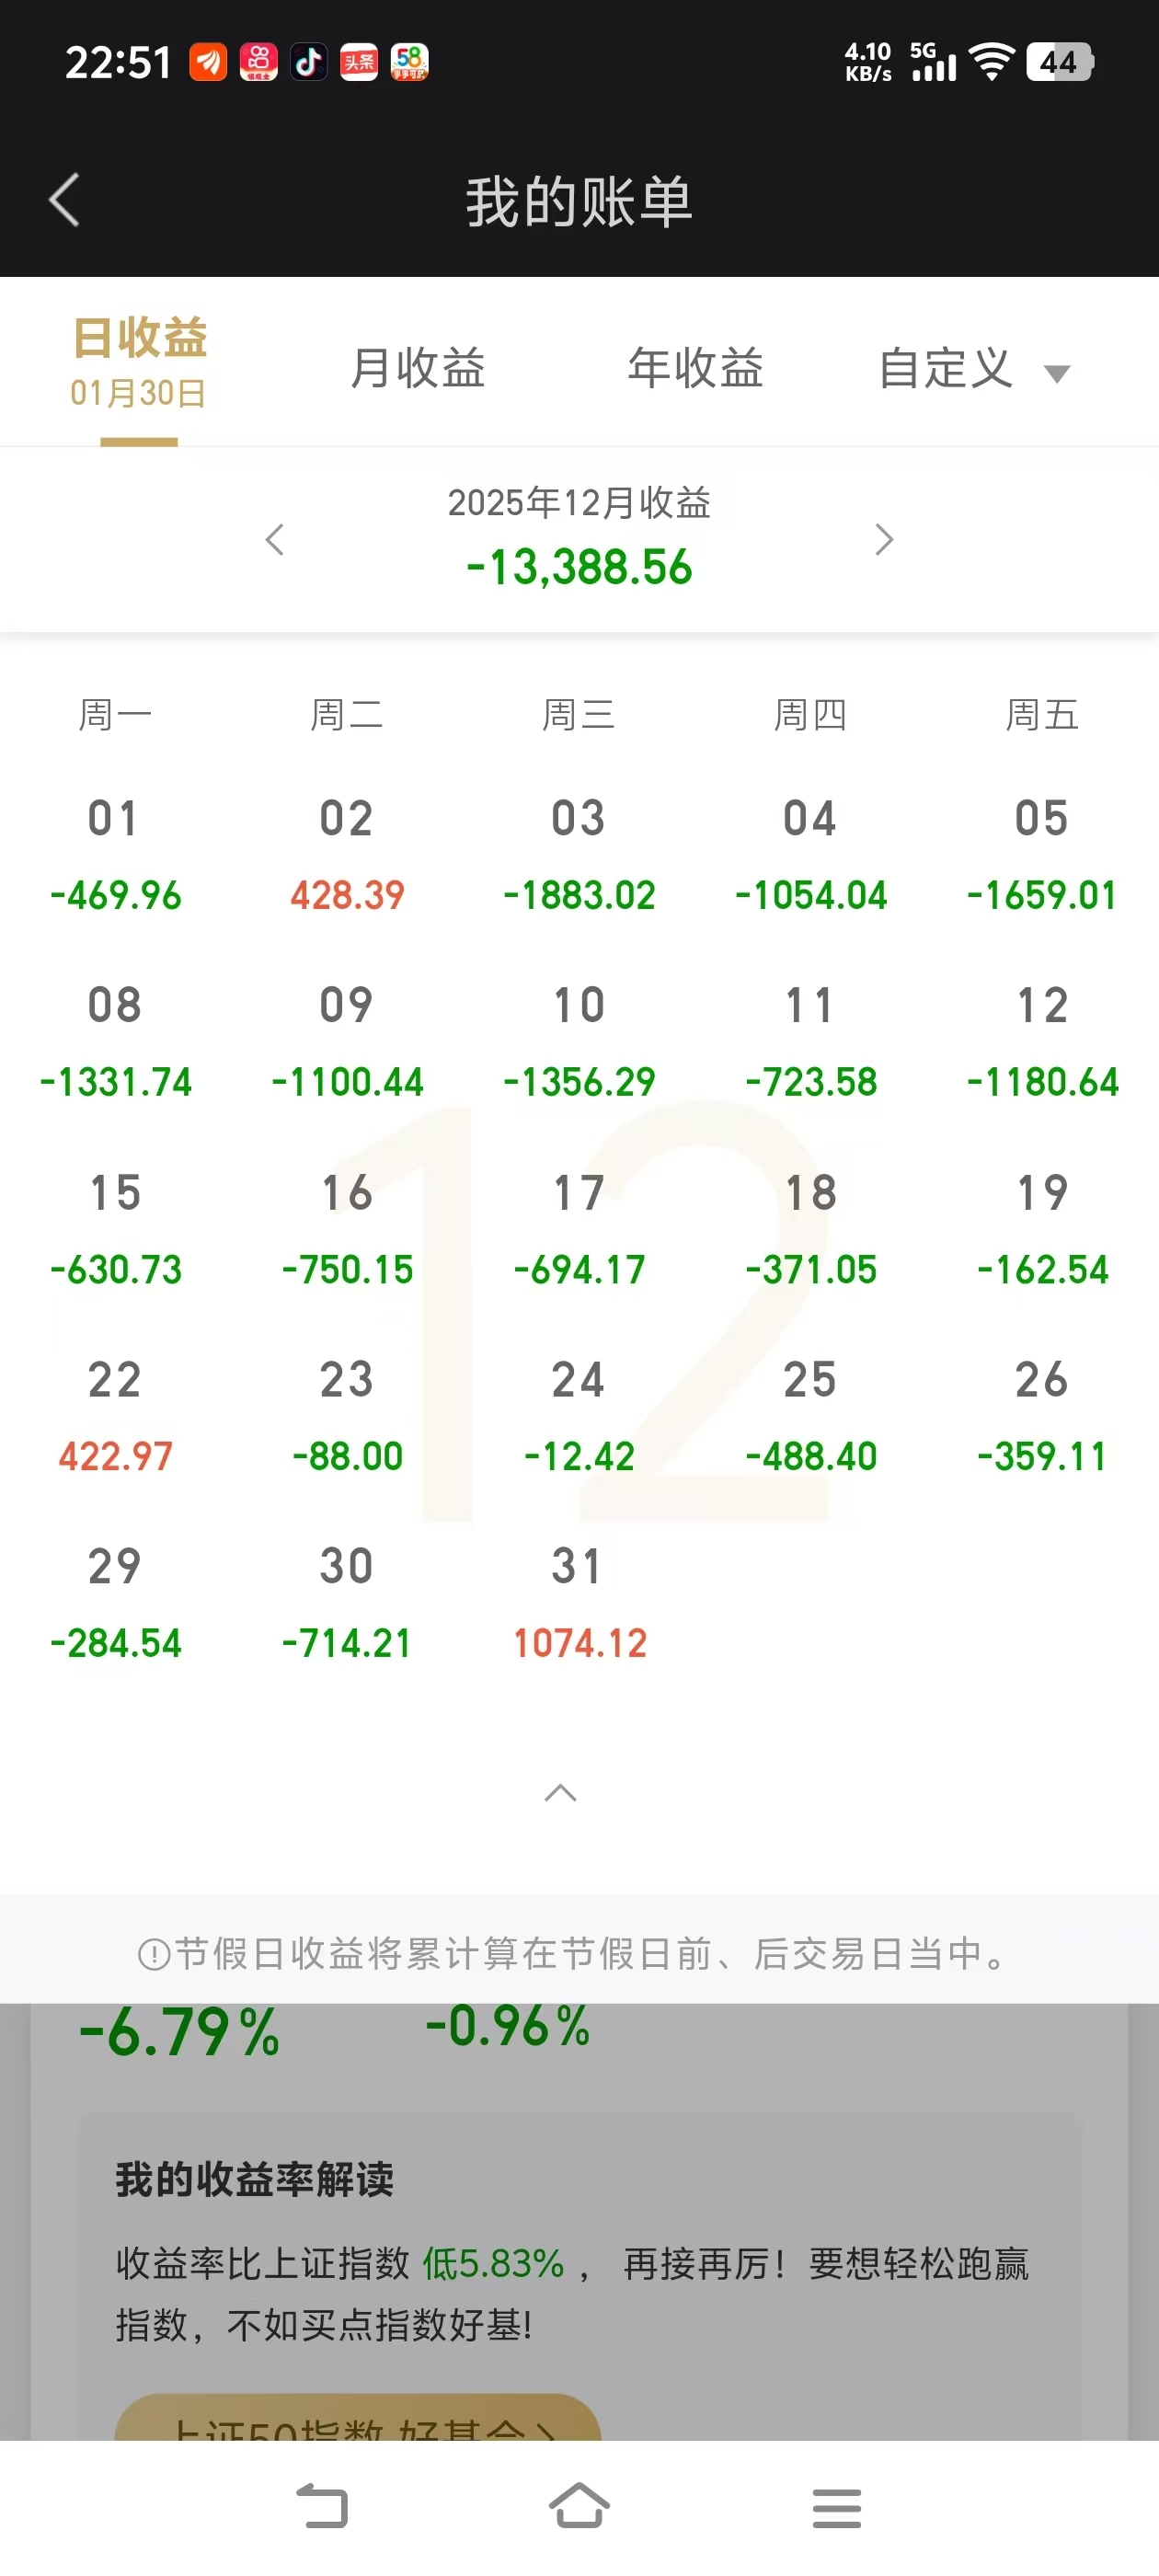The width and height of the screenshot is (1159, 2576).
Task: Switch to 月收益 tab
Action: [417, 368]
